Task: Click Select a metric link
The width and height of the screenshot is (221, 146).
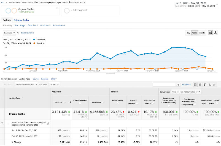Action: click(x=28, y=33)
